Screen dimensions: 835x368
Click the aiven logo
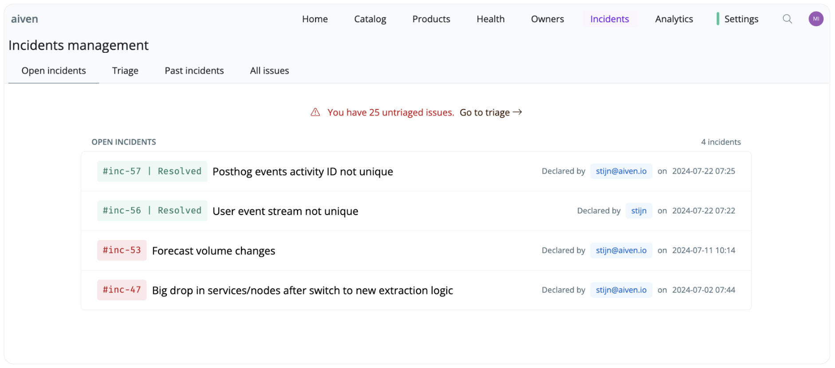tap(24, 19)
